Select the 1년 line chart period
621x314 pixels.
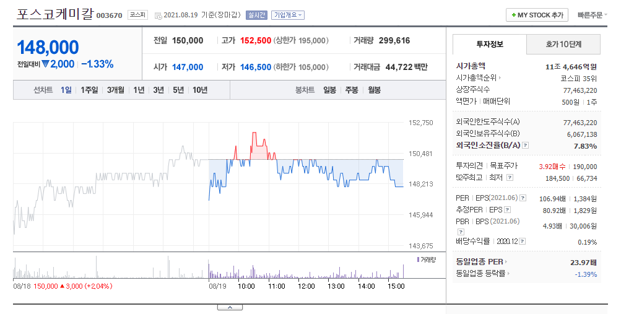click(x=139, y=90)
